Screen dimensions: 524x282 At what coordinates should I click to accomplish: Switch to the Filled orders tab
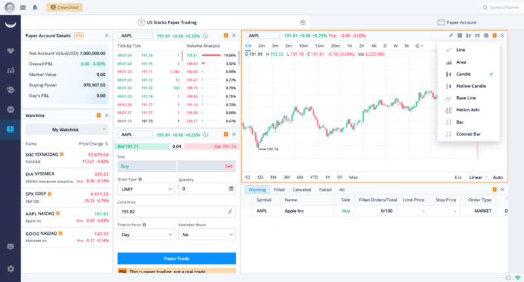(x=279, y=190)
